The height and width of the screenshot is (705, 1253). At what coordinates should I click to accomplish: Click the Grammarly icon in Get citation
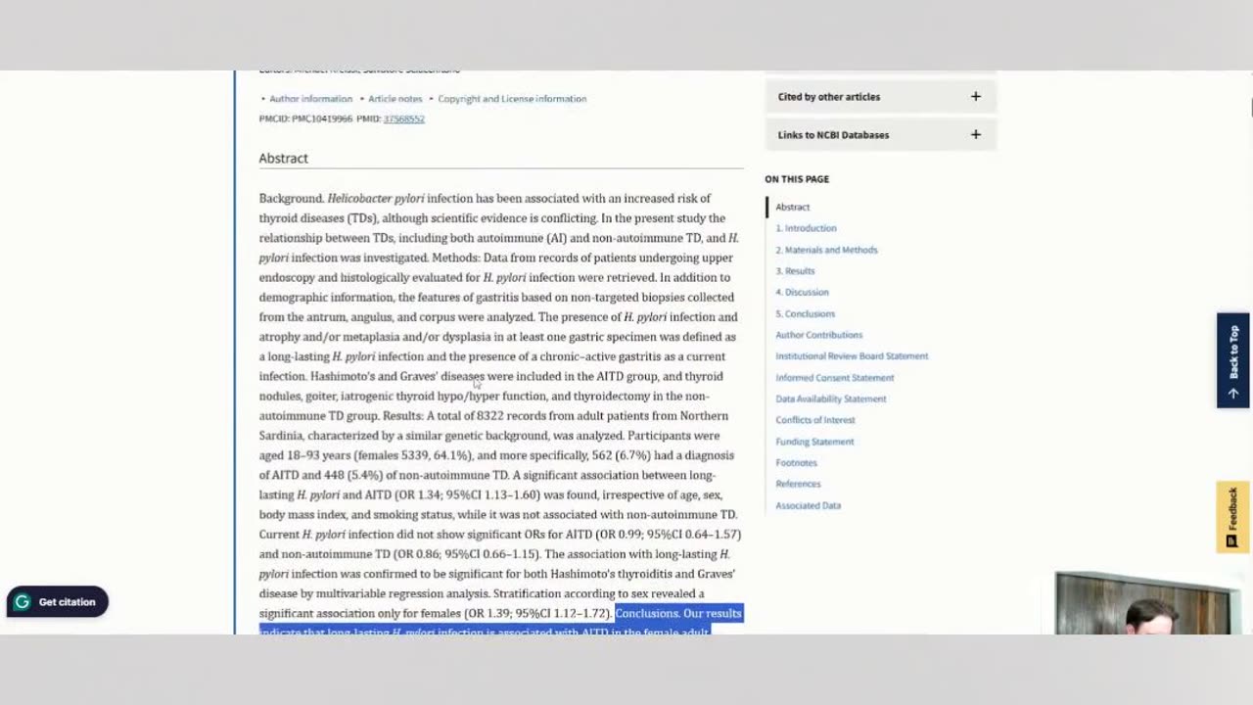point(22,602)
